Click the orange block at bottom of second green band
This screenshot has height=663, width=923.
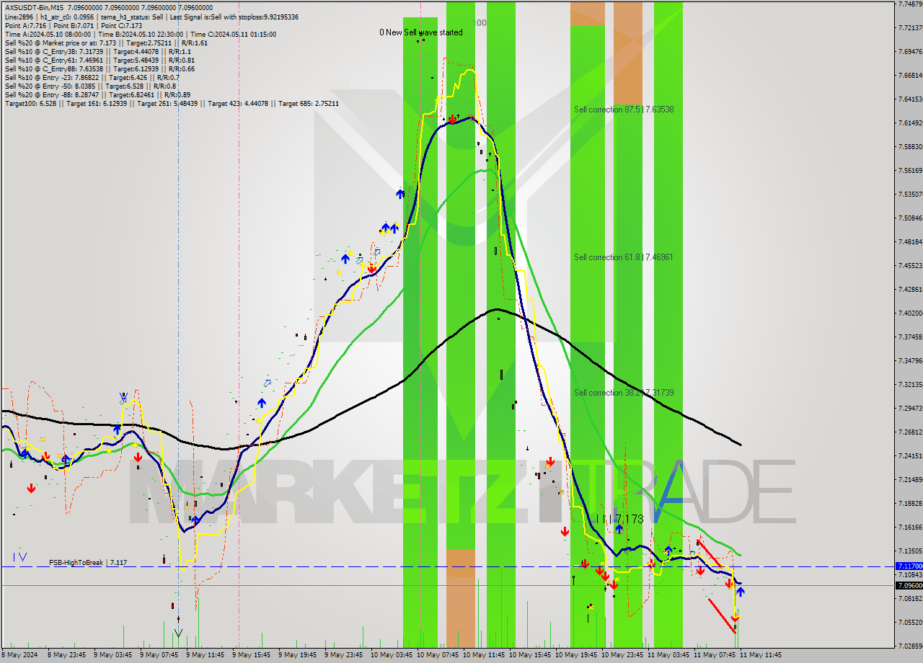(x=460, y=598)
